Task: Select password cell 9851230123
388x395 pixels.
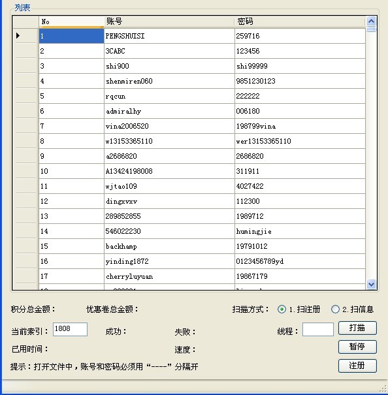Action: pyautogui.click(x=300, y=81)
